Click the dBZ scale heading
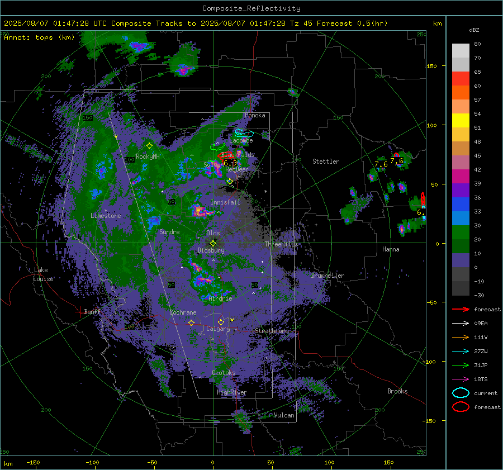Screen dimensions: 503x470 click(x=474, y=30)
